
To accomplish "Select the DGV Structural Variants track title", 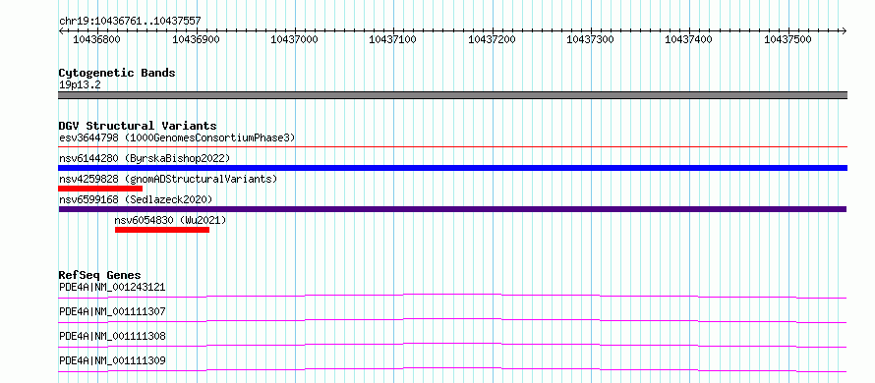I will coord(138,126).
